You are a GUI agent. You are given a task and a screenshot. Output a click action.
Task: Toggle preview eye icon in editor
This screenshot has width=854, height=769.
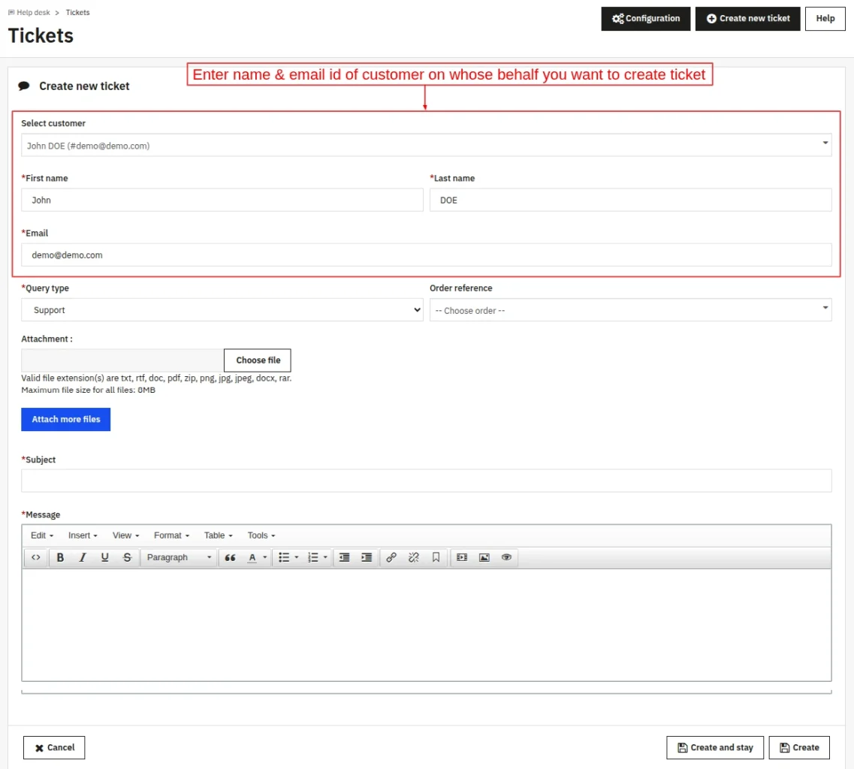point(506,557)
